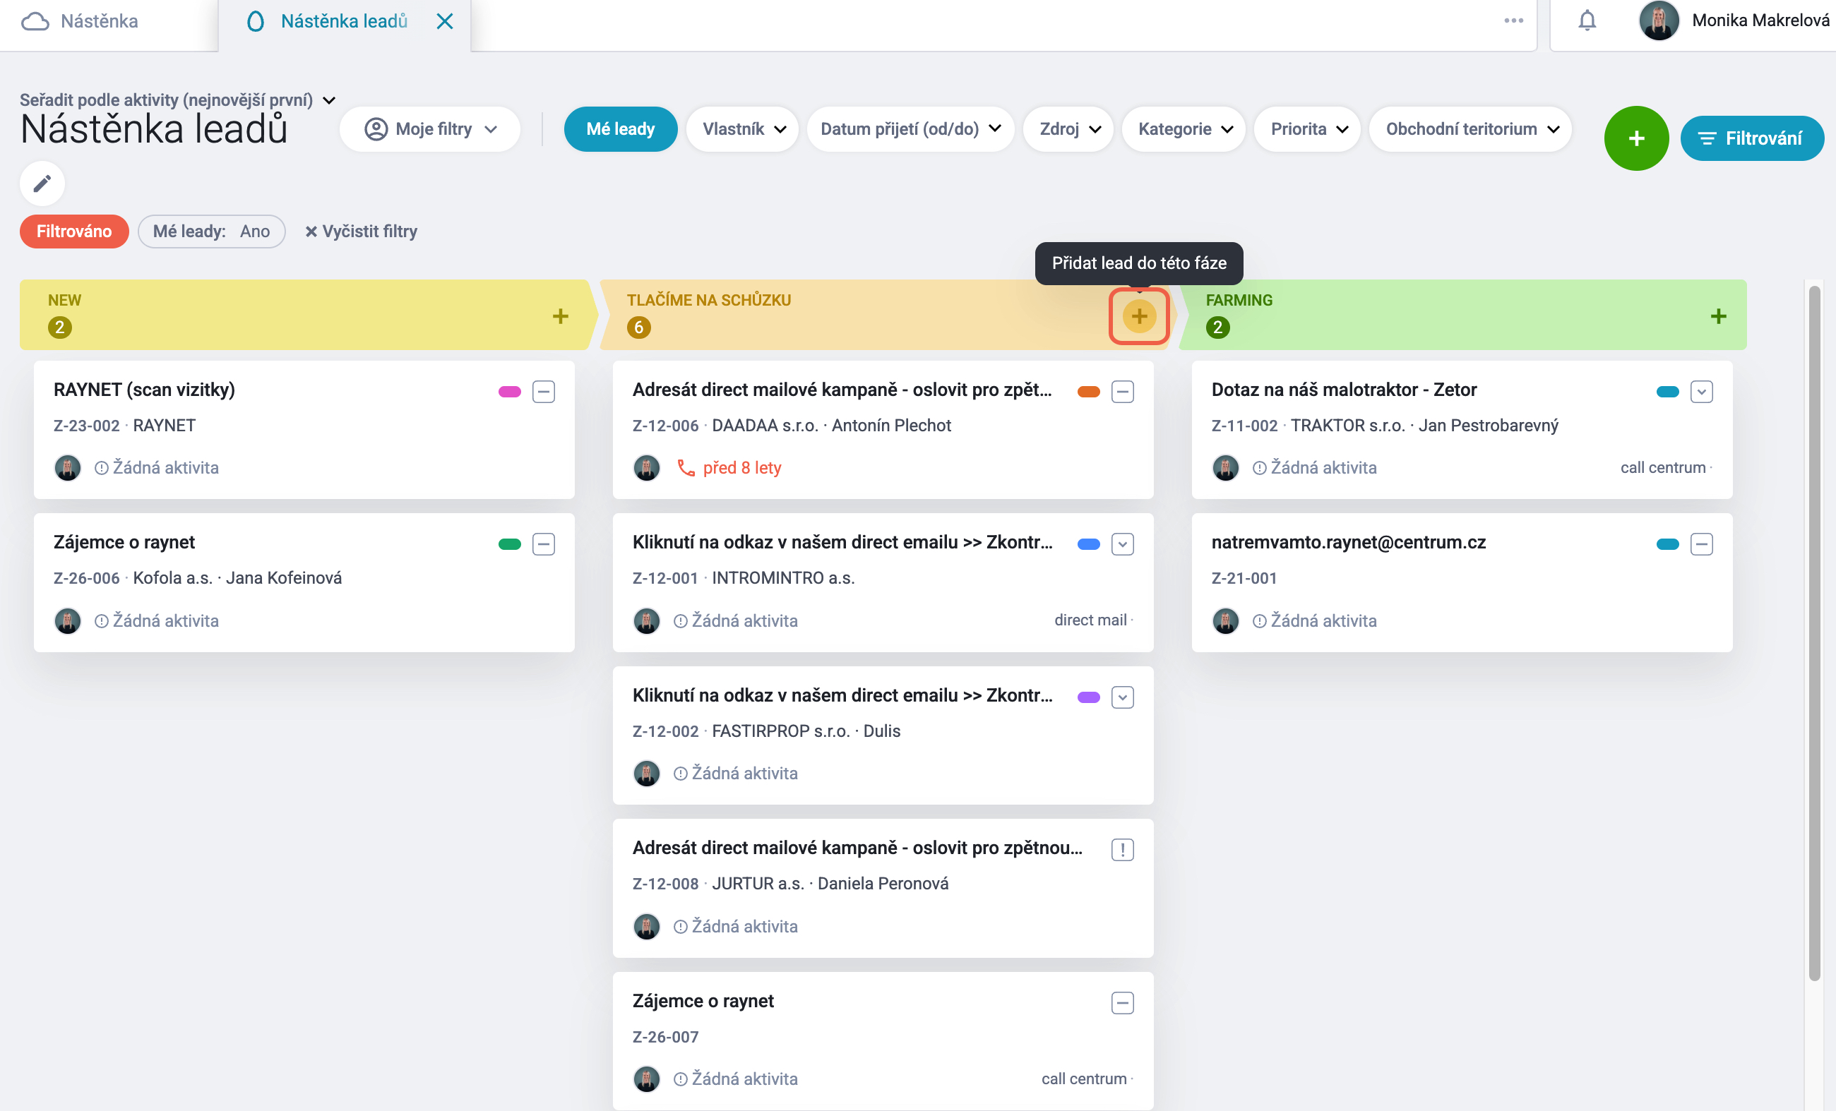This screenshot has height=1111, width=1836.
Task: Click the green add lead circle button
Action: click(x=1636, y=138)
